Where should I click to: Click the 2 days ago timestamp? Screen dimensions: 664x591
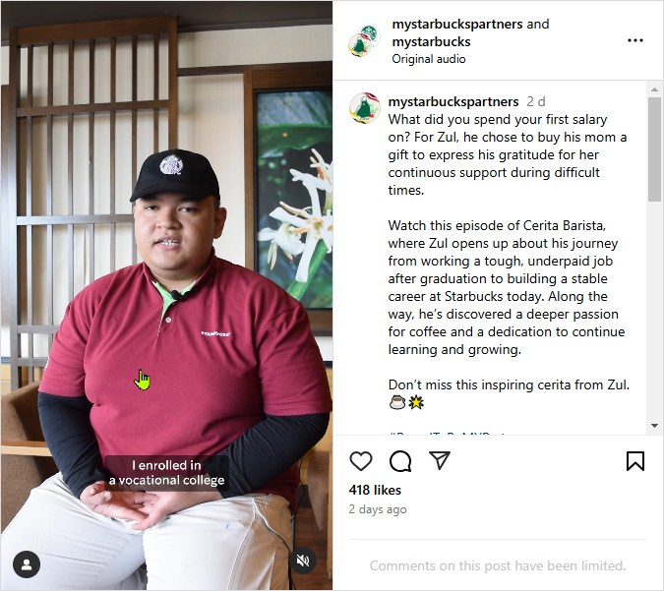point(378,509)
